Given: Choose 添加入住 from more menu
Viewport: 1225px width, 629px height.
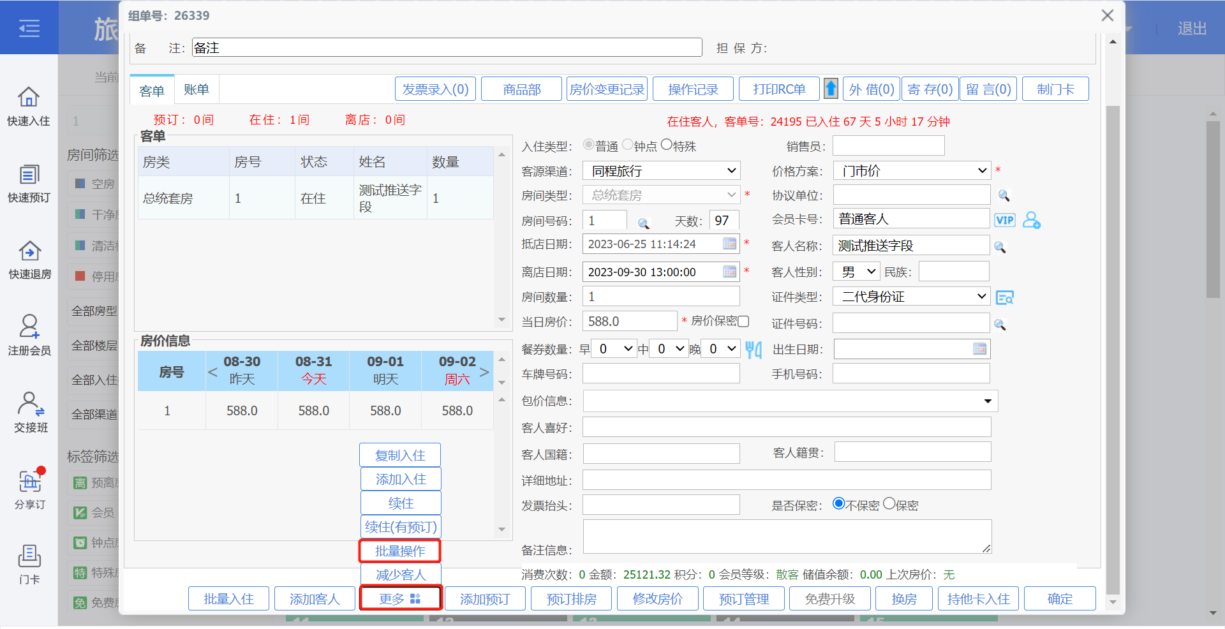Looking at the screenshot, I should (400, 479).
